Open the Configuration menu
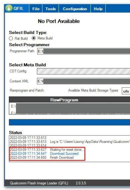 click(75, 9)
